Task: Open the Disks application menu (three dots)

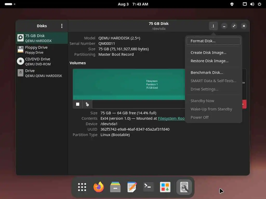Action: 62,26
